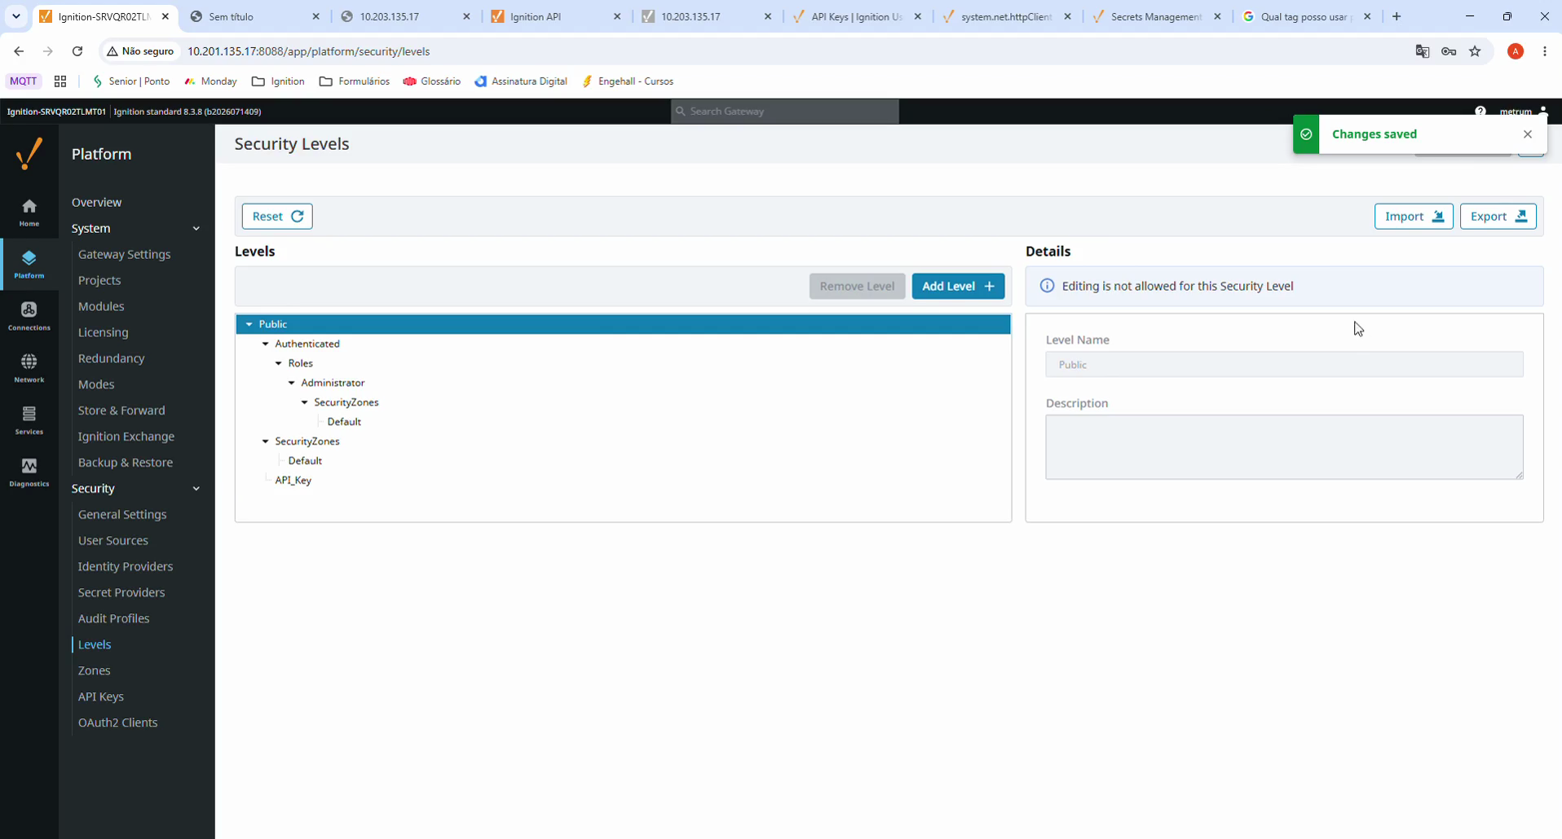Open the metrum user menu
1562x839 pixels.
click(1523, 112)
